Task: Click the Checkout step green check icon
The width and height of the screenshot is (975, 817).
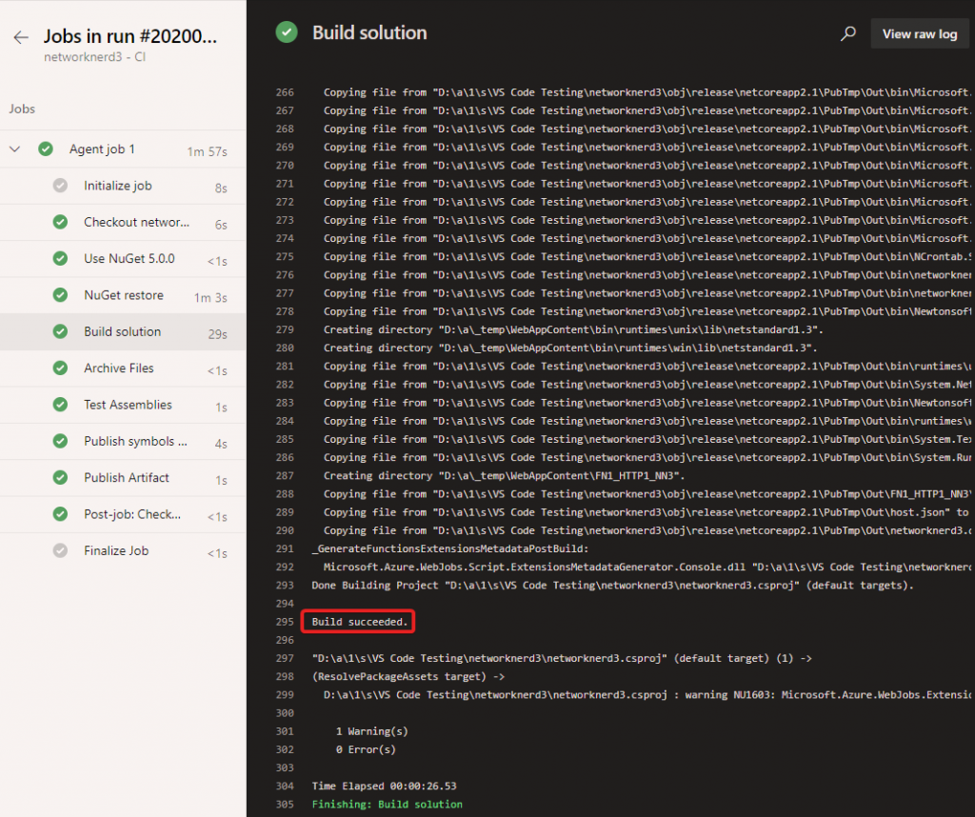Action: pos(60,222)
